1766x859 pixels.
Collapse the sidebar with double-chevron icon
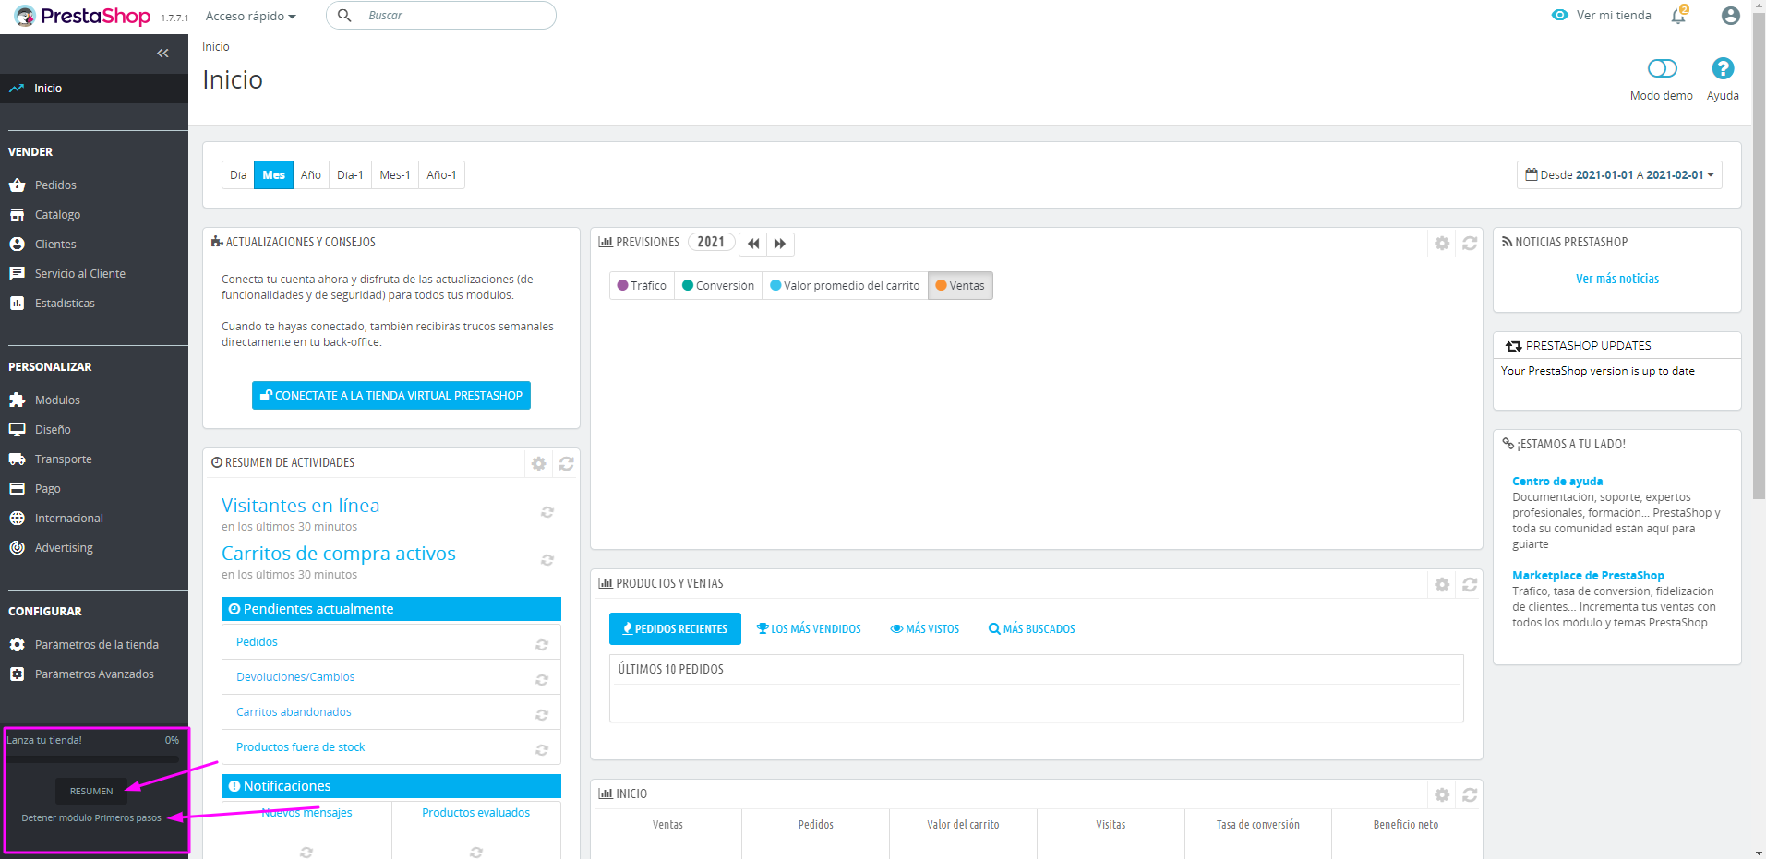click(x=162, y=54)
